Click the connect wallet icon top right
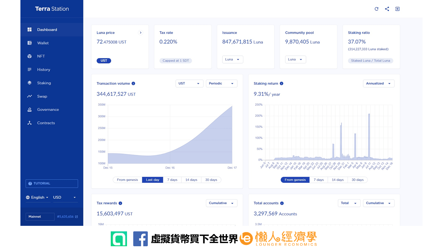 (397, 9)
